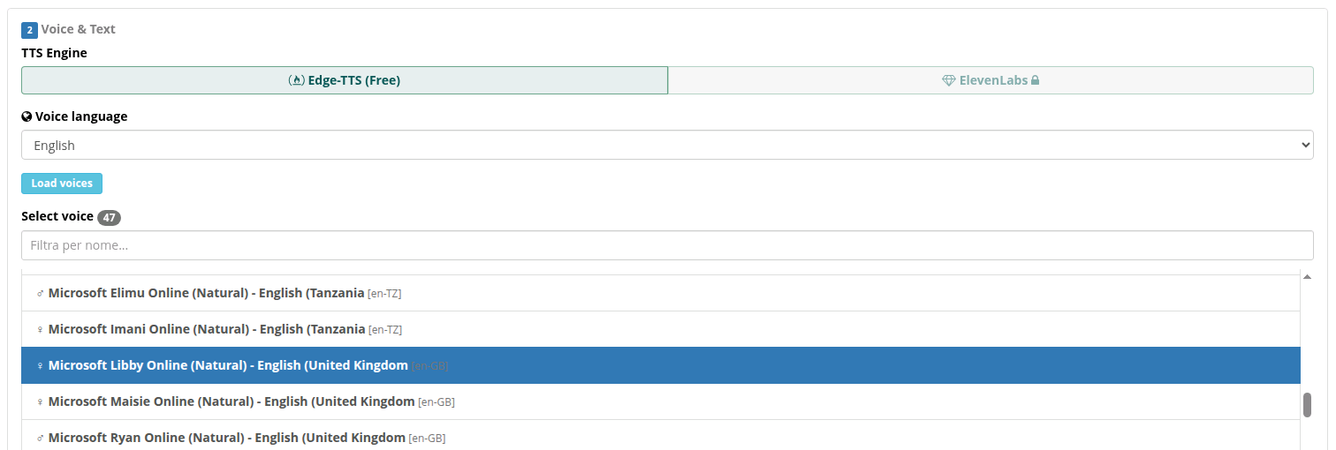Screen dimensions: 1336x450
Task: Click the Load voices button
Action: (x=62, y=184)
